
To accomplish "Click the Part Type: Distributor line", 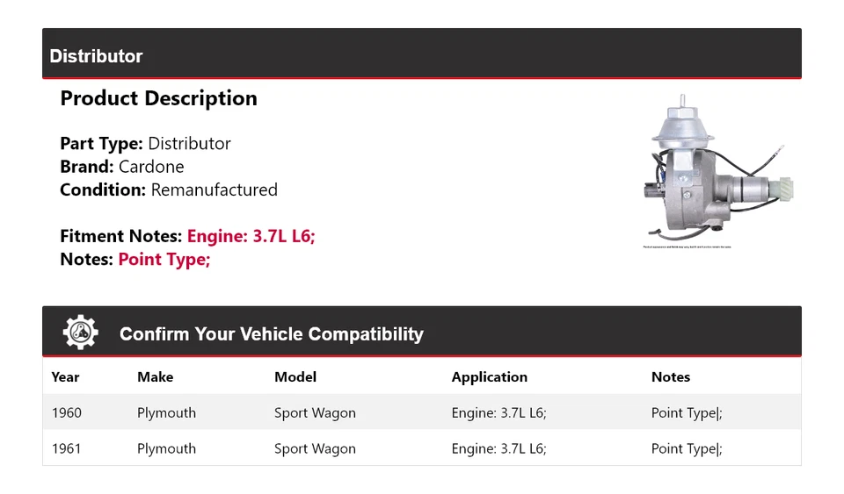I will (x=145, y=144).
